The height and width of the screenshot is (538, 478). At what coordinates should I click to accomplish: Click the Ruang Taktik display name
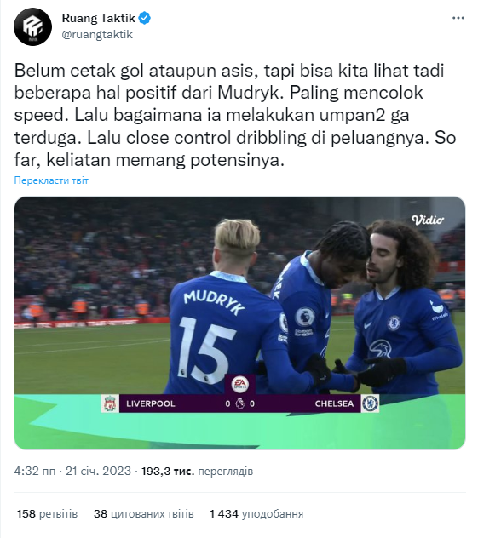point(99,18)
